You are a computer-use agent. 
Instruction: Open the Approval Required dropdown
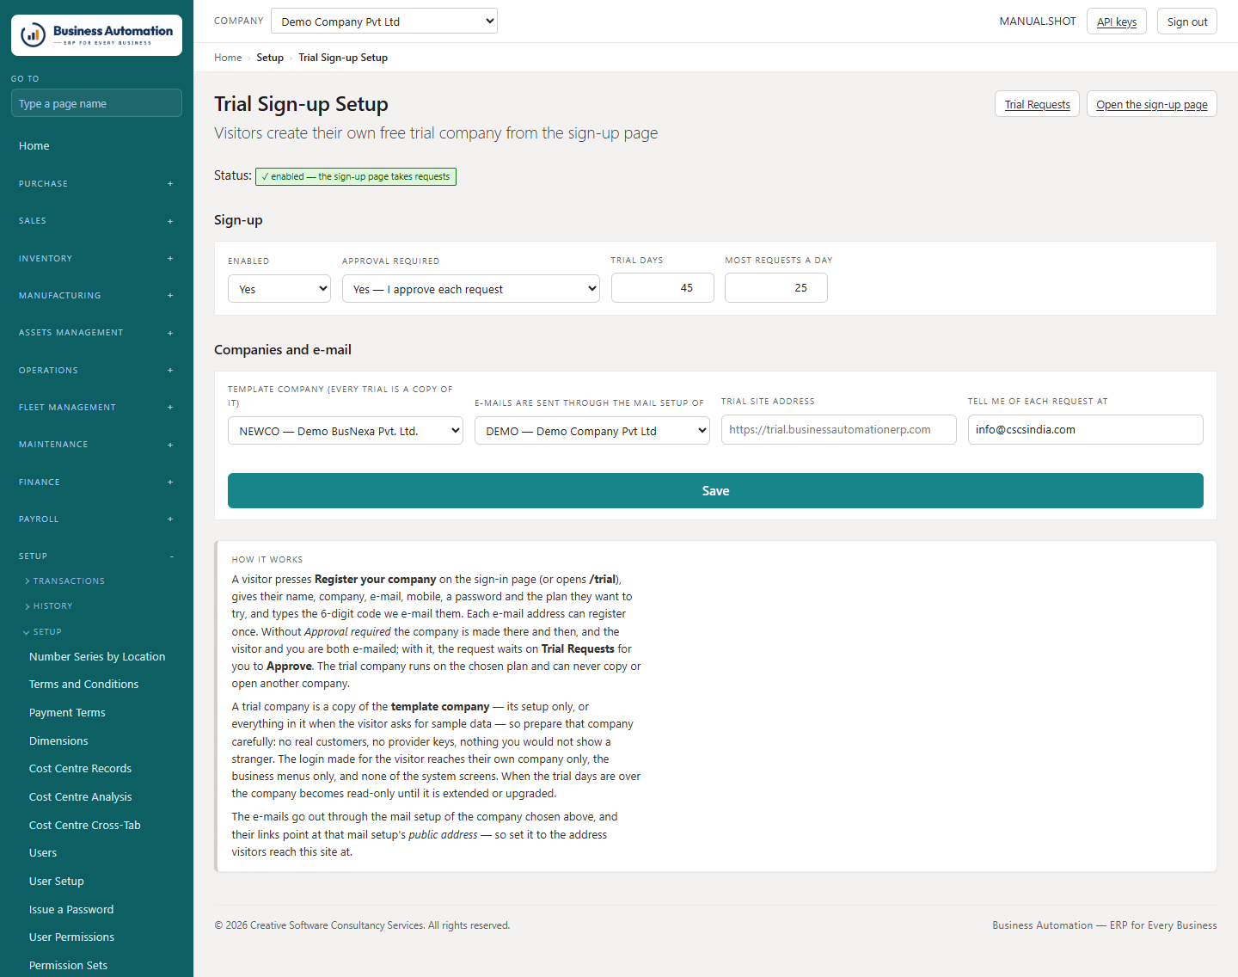coord(471,289)
